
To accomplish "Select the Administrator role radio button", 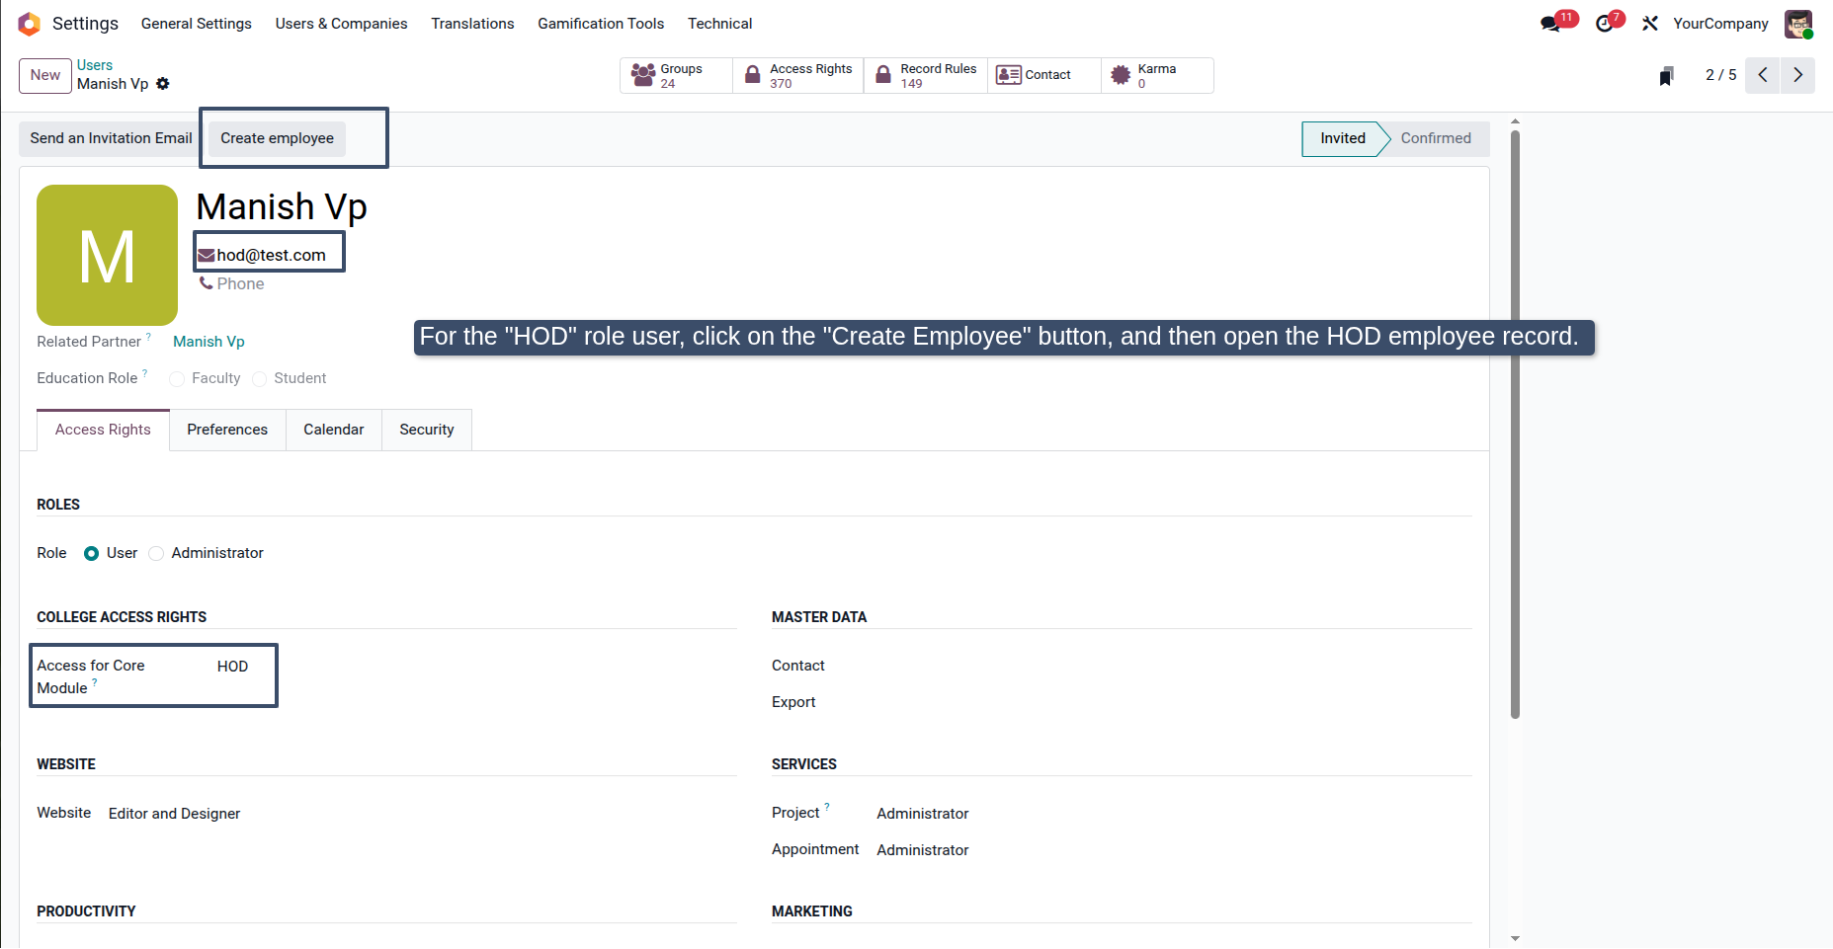I will pyautogui.click(x=156, y=554).
